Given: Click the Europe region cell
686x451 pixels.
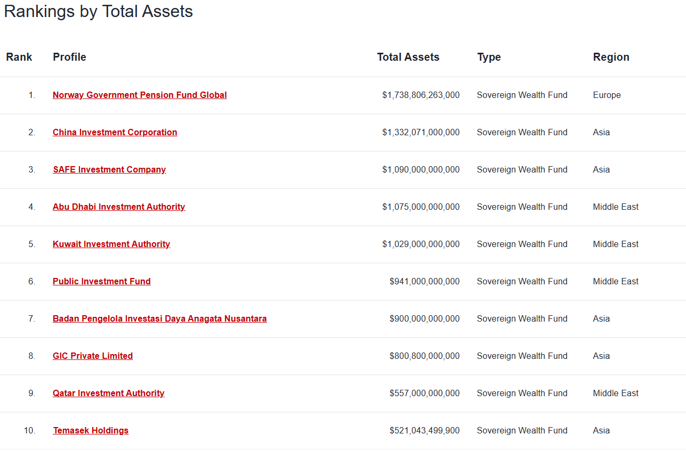Looking at the screenshot, I should [x=607, y=95].
